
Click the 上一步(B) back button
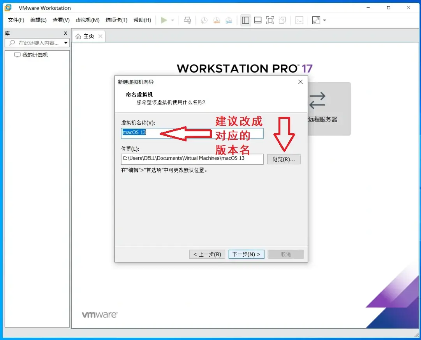point(207,254)
